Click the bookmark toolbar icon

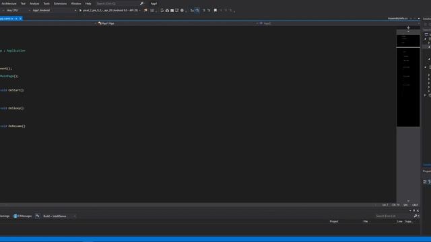pos(215,11)
